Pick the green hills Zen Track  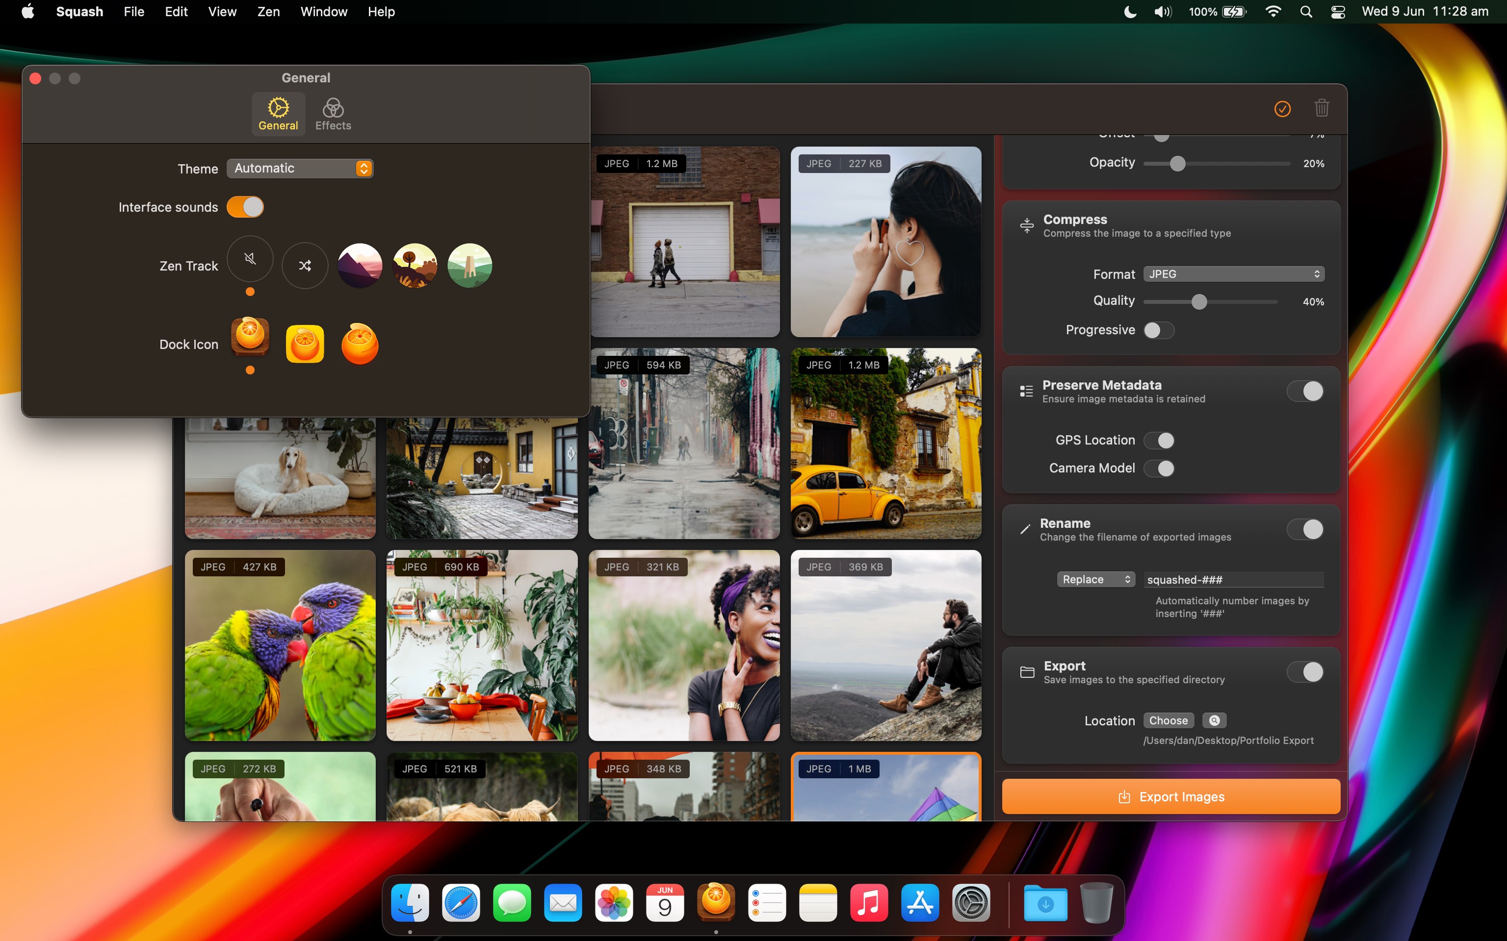pos(470,266)
